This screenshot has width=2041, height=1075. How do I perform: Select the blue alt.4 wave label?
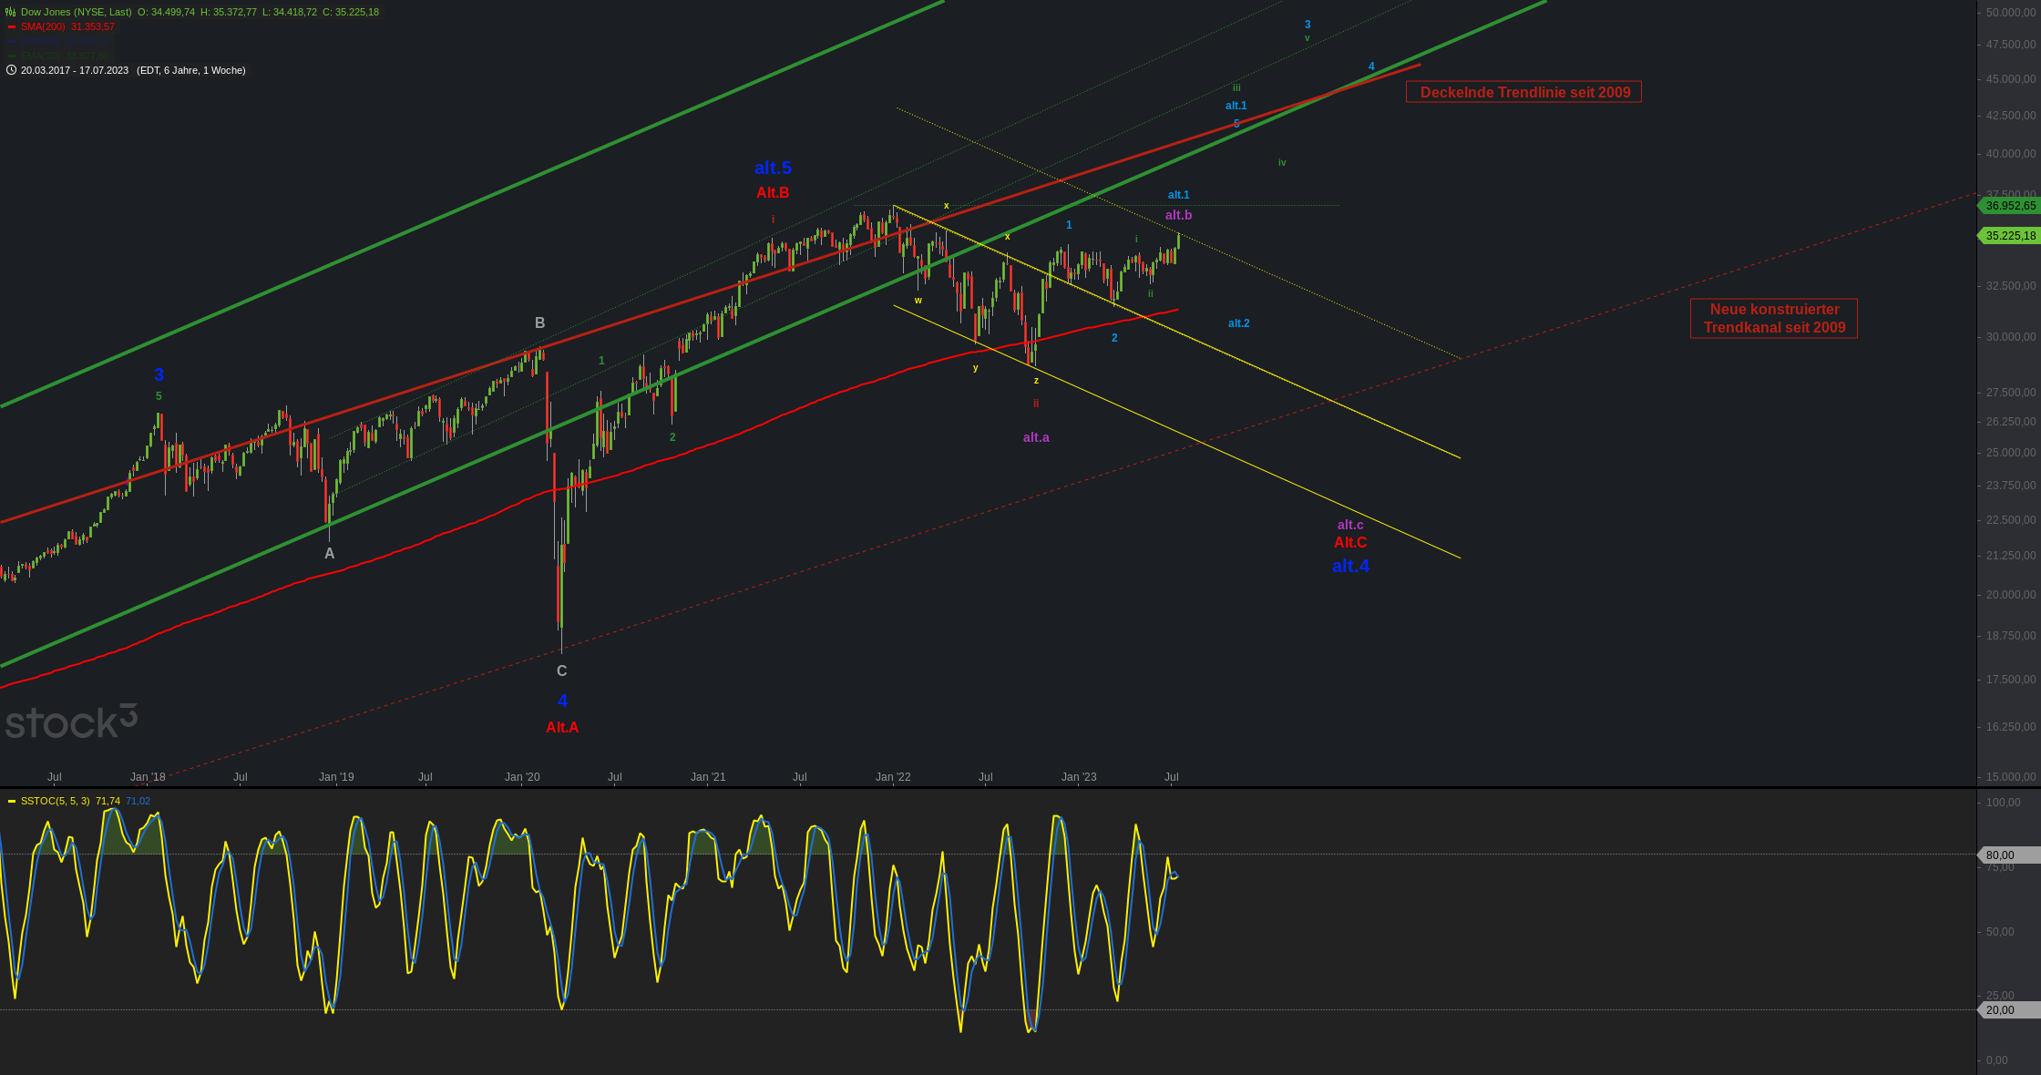(1350, 566)
